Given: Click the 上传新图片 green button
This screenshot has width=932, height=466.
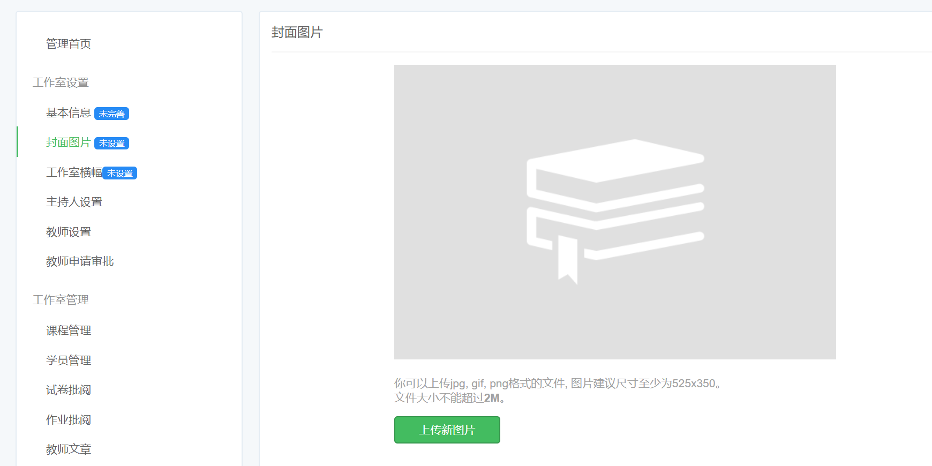Looking at the screenshot, I should (x=447, y=430).
